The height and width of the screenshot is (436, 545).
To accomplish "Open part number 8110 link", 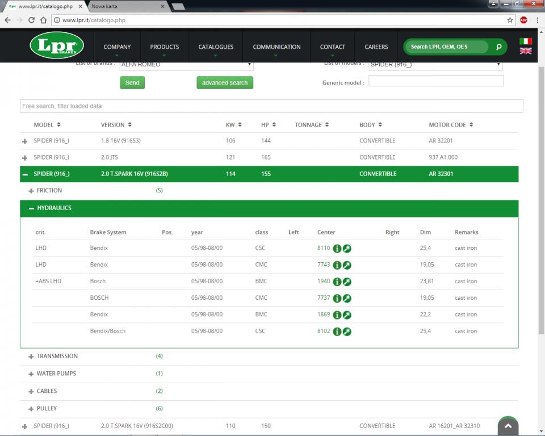I will click(324, 248).
